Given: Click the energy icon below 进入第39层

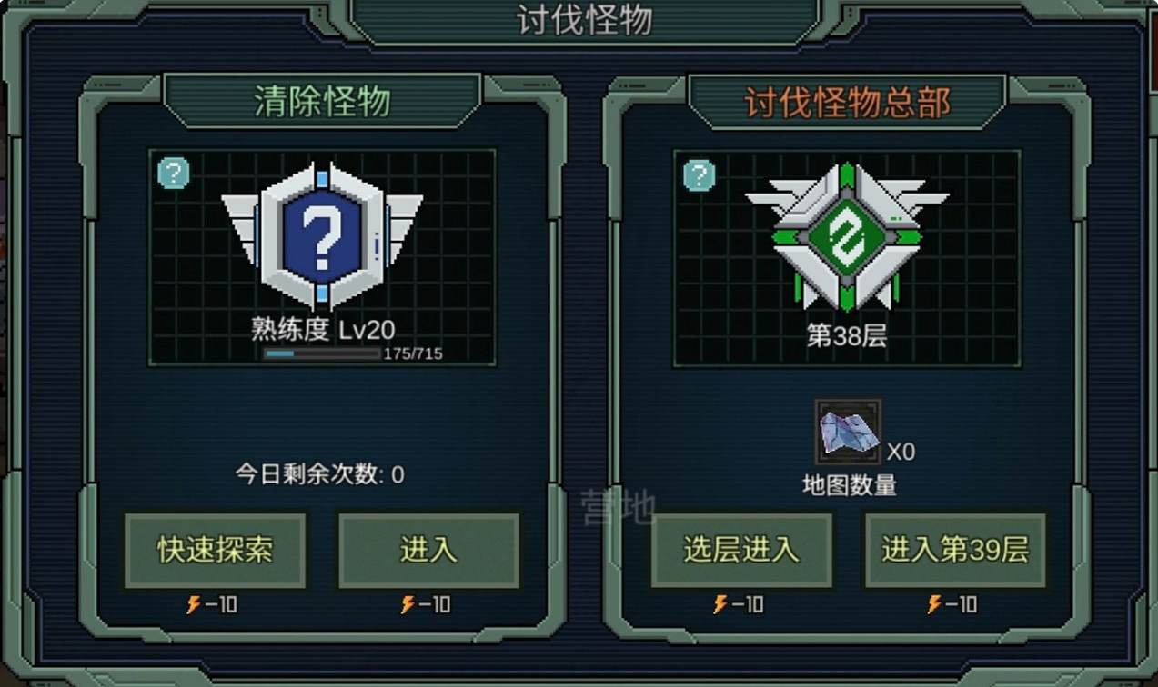Looking at the screenshot, I should click(934, 604).
